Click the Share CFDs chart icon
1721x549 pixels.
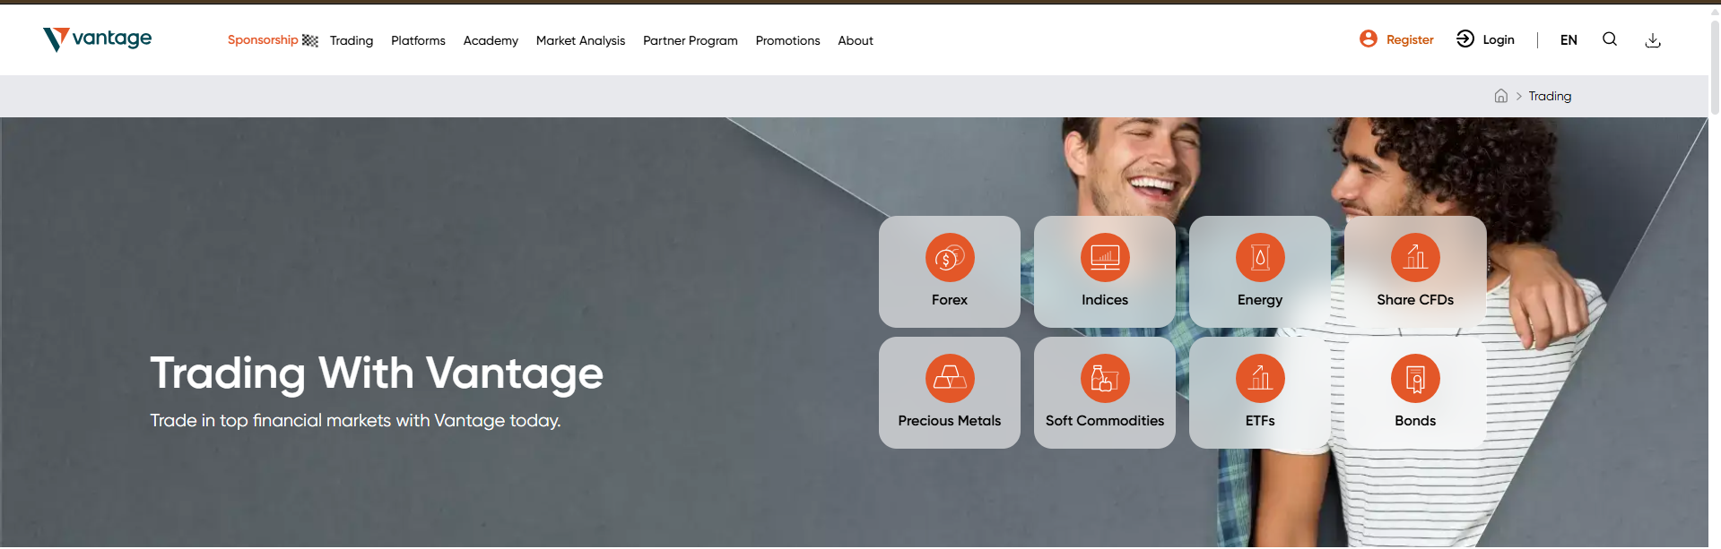tap(1415, 258)
